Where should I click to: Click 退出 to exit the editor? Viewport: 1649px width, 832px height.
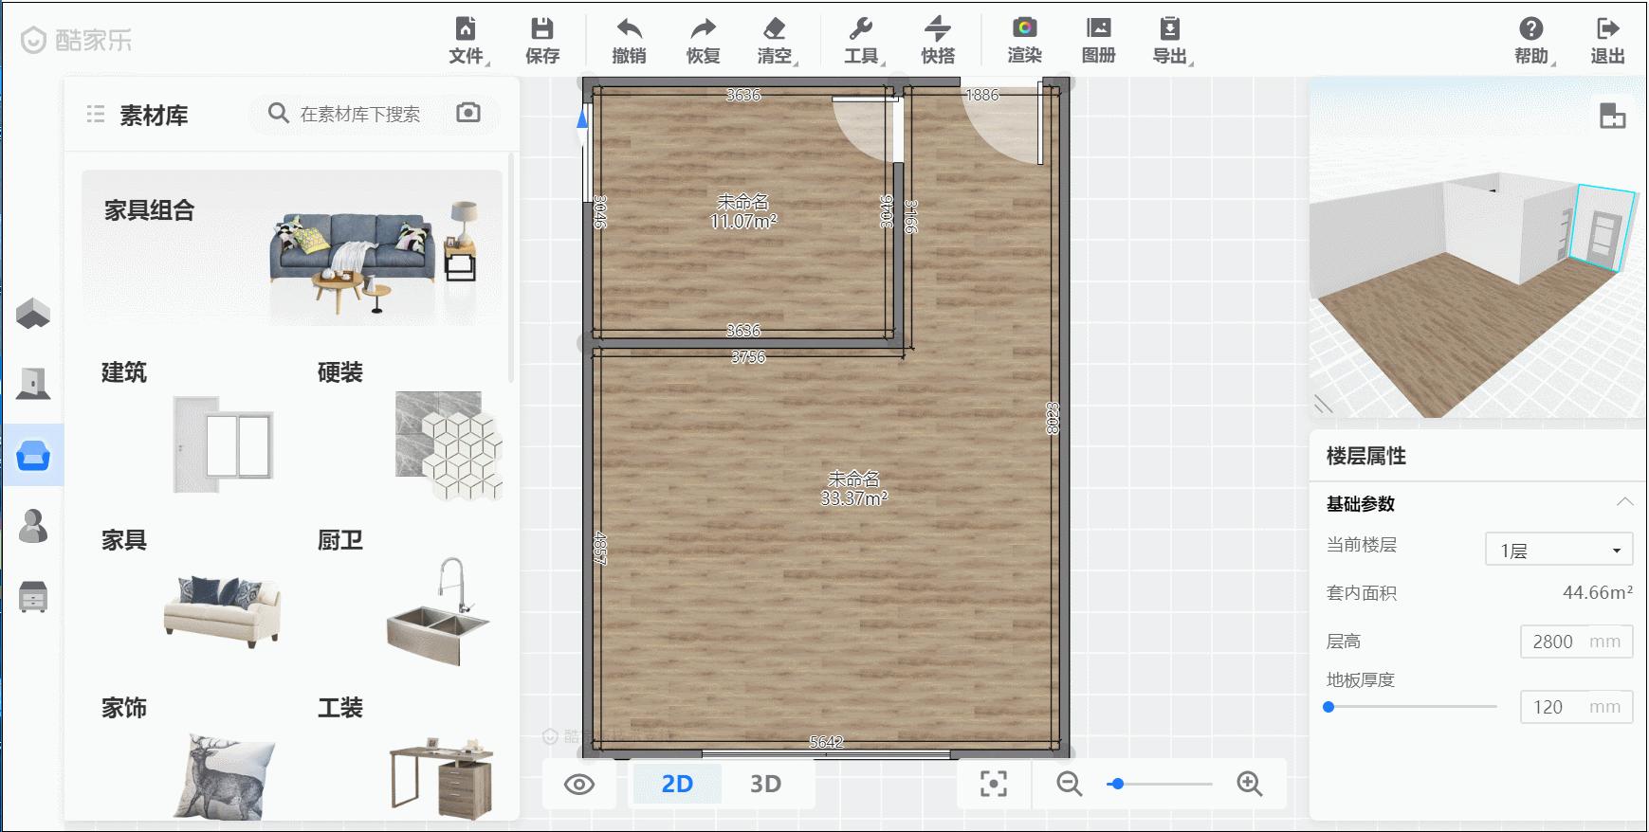[x=1607, y=41]
